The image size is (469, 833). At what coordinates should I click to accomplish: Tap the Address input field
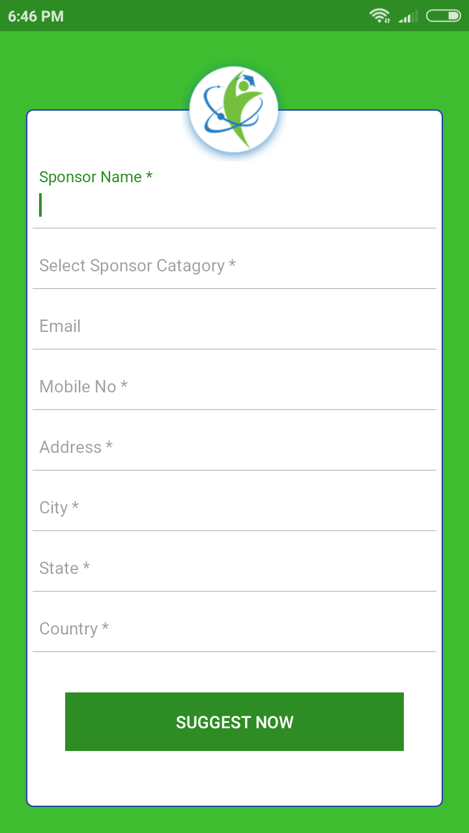234,447
